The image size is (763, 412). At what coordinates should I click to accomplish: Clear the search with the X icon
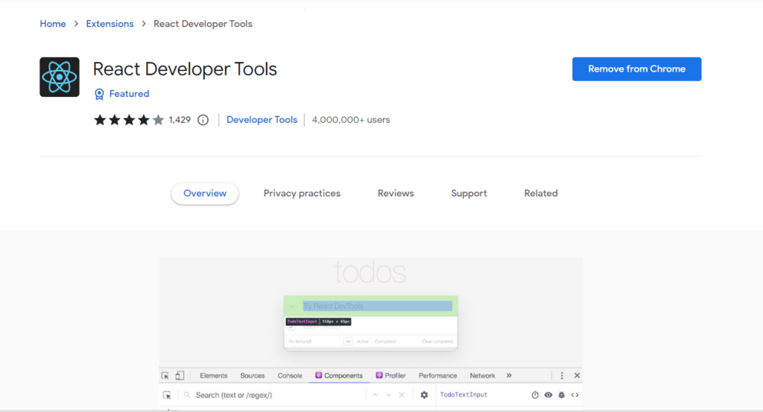(402, 395)
